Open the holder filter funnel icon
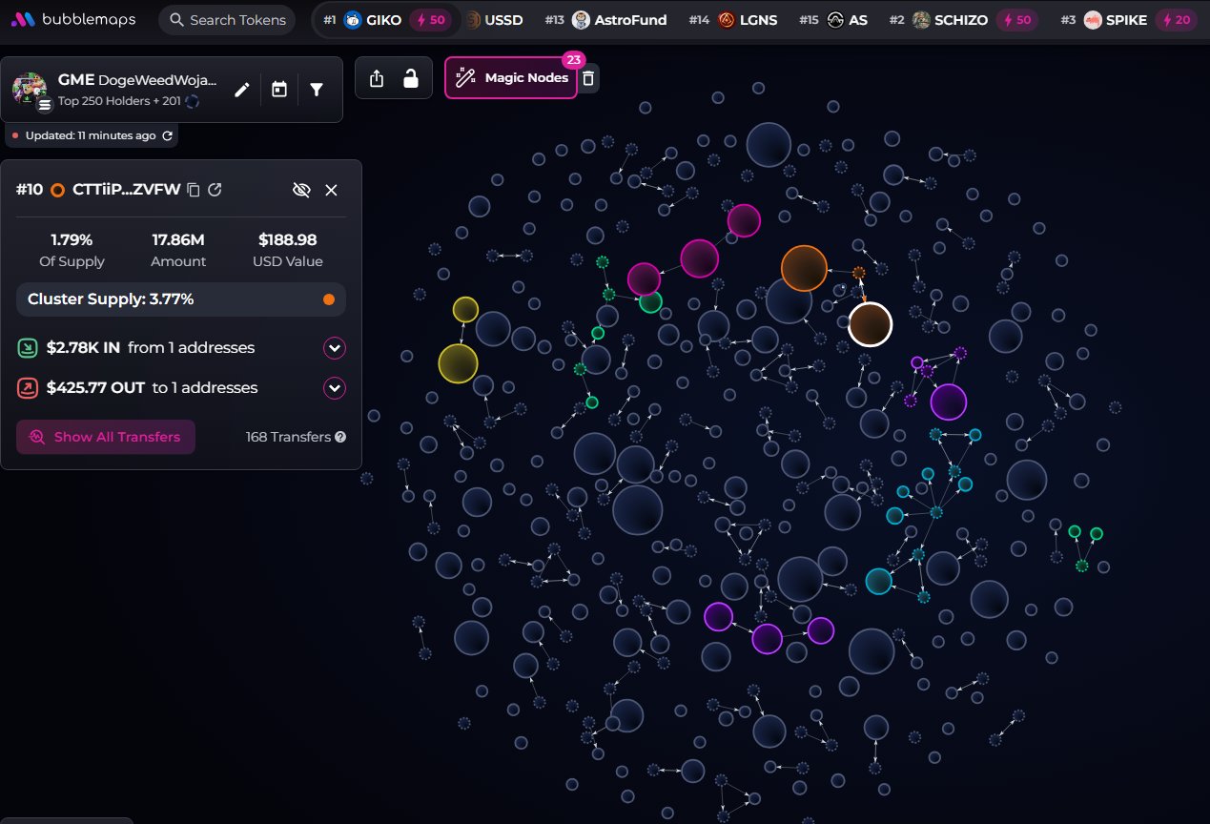 point(317,90)
